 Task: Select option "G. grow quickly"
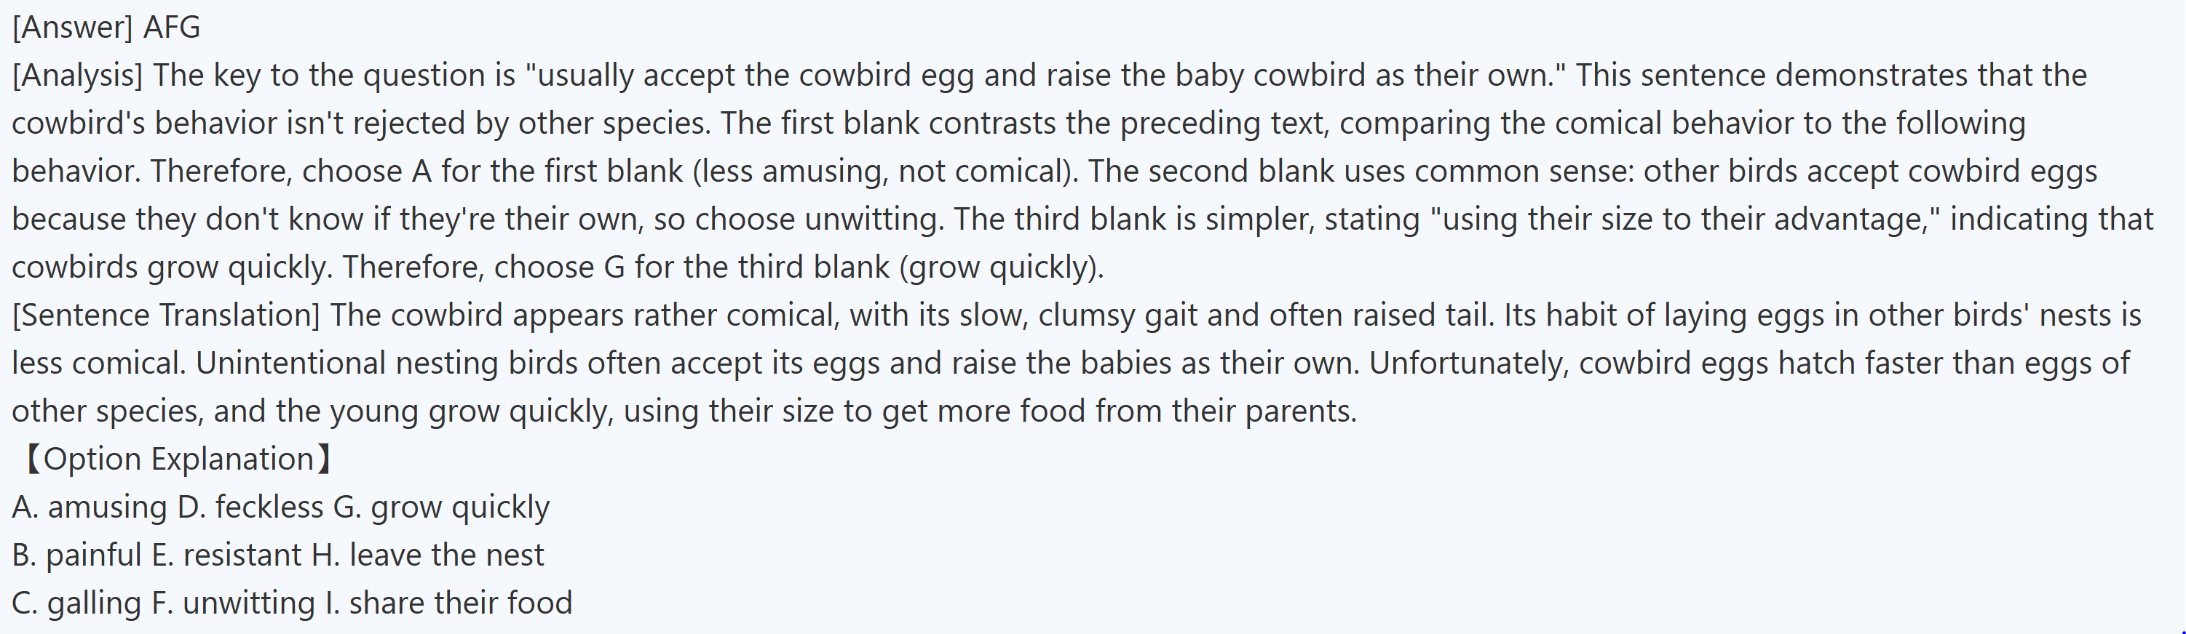(441, 507)
